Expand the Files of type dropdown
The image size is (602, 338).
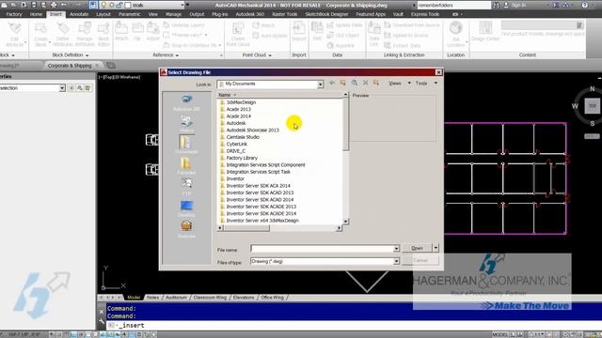396,261
